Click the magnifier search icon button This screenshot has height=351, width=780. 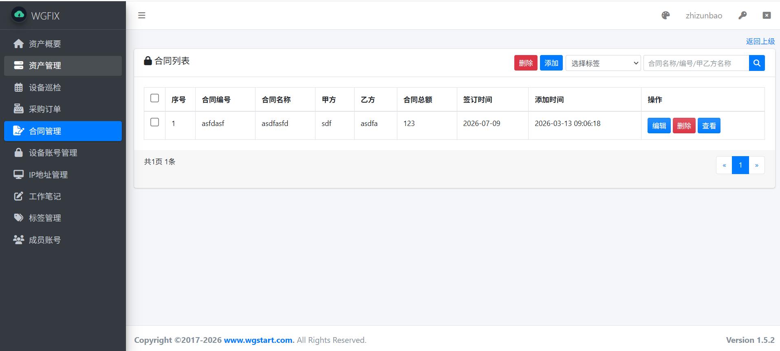[757, 63]
